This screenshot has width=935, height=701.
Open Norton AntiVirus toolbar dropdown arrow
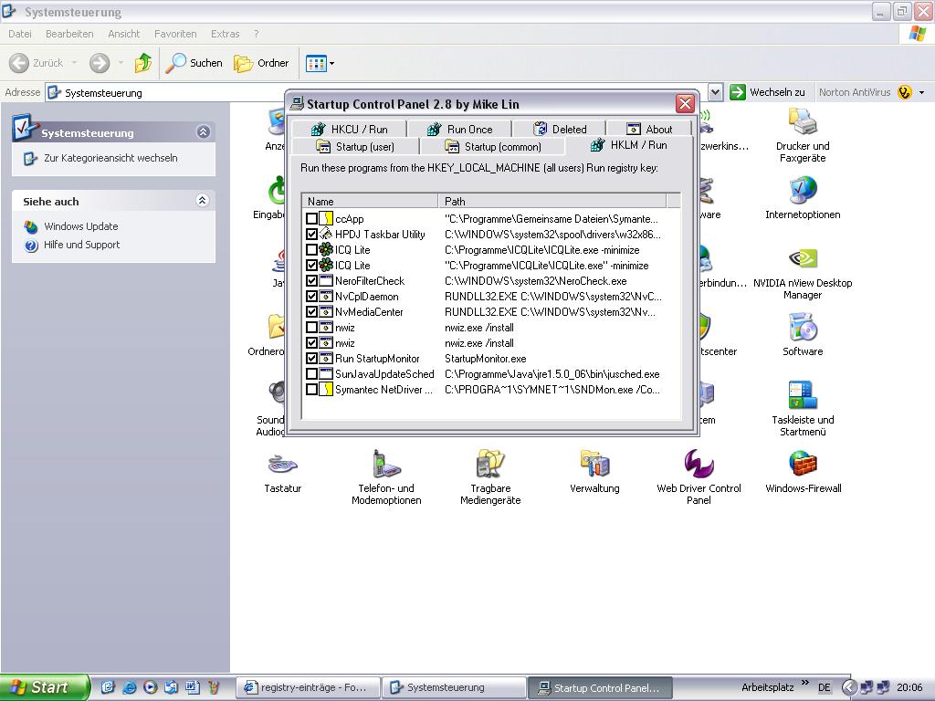point(922,92)
